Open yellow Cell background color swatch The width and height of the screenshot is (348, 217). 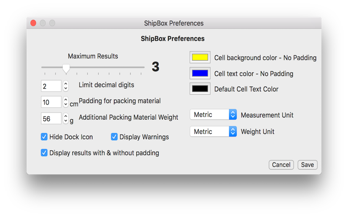pyautogui.click(x=200, y=57)
